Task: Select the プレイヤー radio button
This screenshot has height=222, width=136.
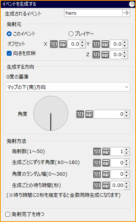Action: [71, 34]
